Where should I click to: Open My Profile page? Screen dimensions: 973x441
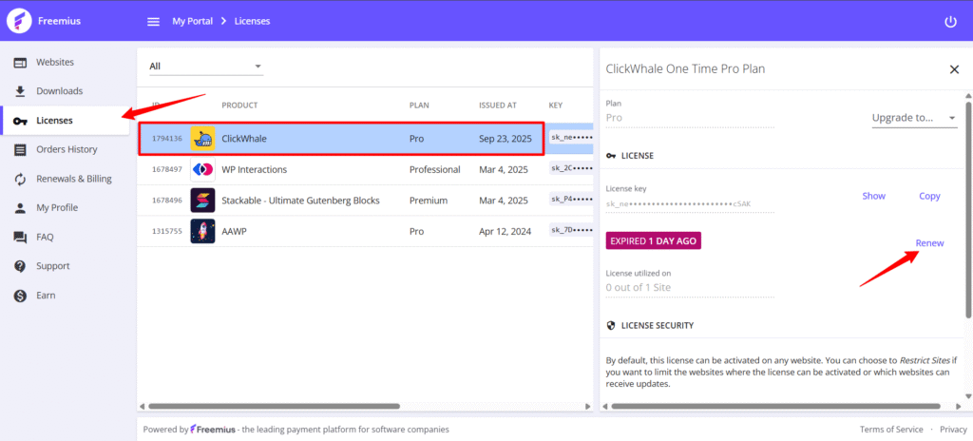coord(65,208)
